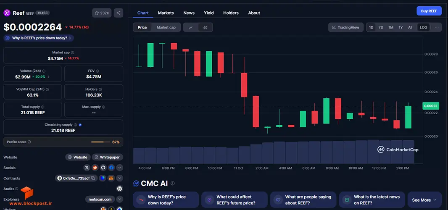448x210 pixels.
Task: Open Market cap info tooltip icon
Action: (73, 52)
